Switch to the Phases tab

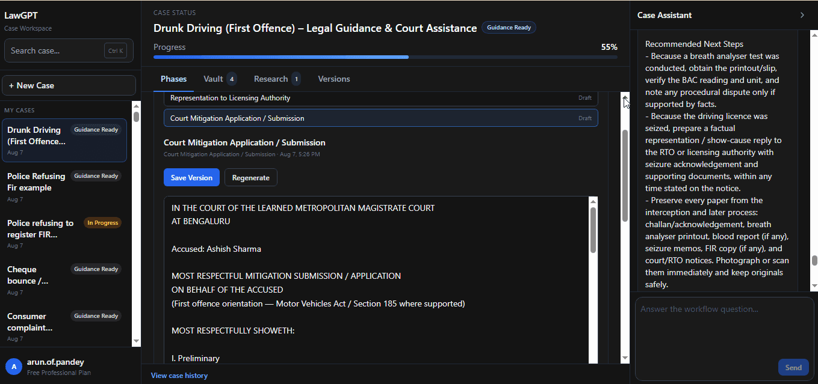coord(173,79)
